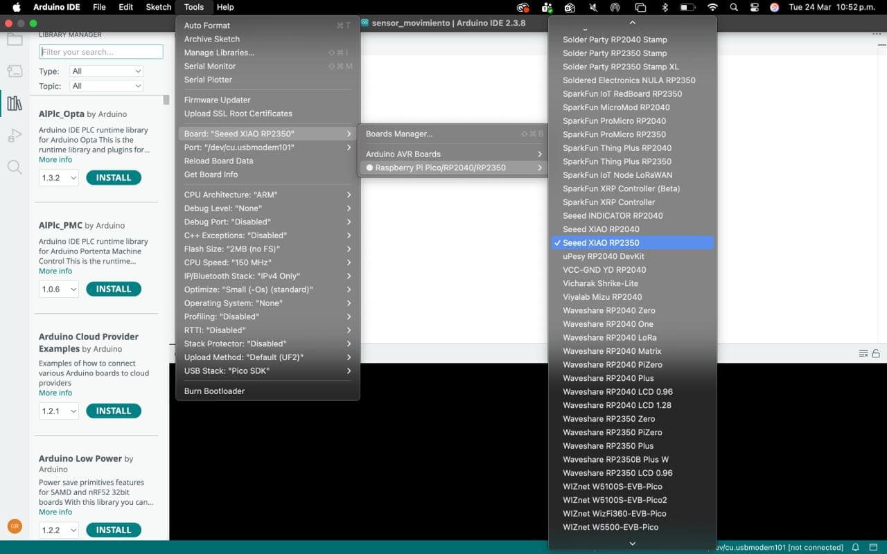The image size is (887, 554).
Task: Expand the Port "/dev/cu.usbmodem101" submenu
Action: click(x=267, y=148)
